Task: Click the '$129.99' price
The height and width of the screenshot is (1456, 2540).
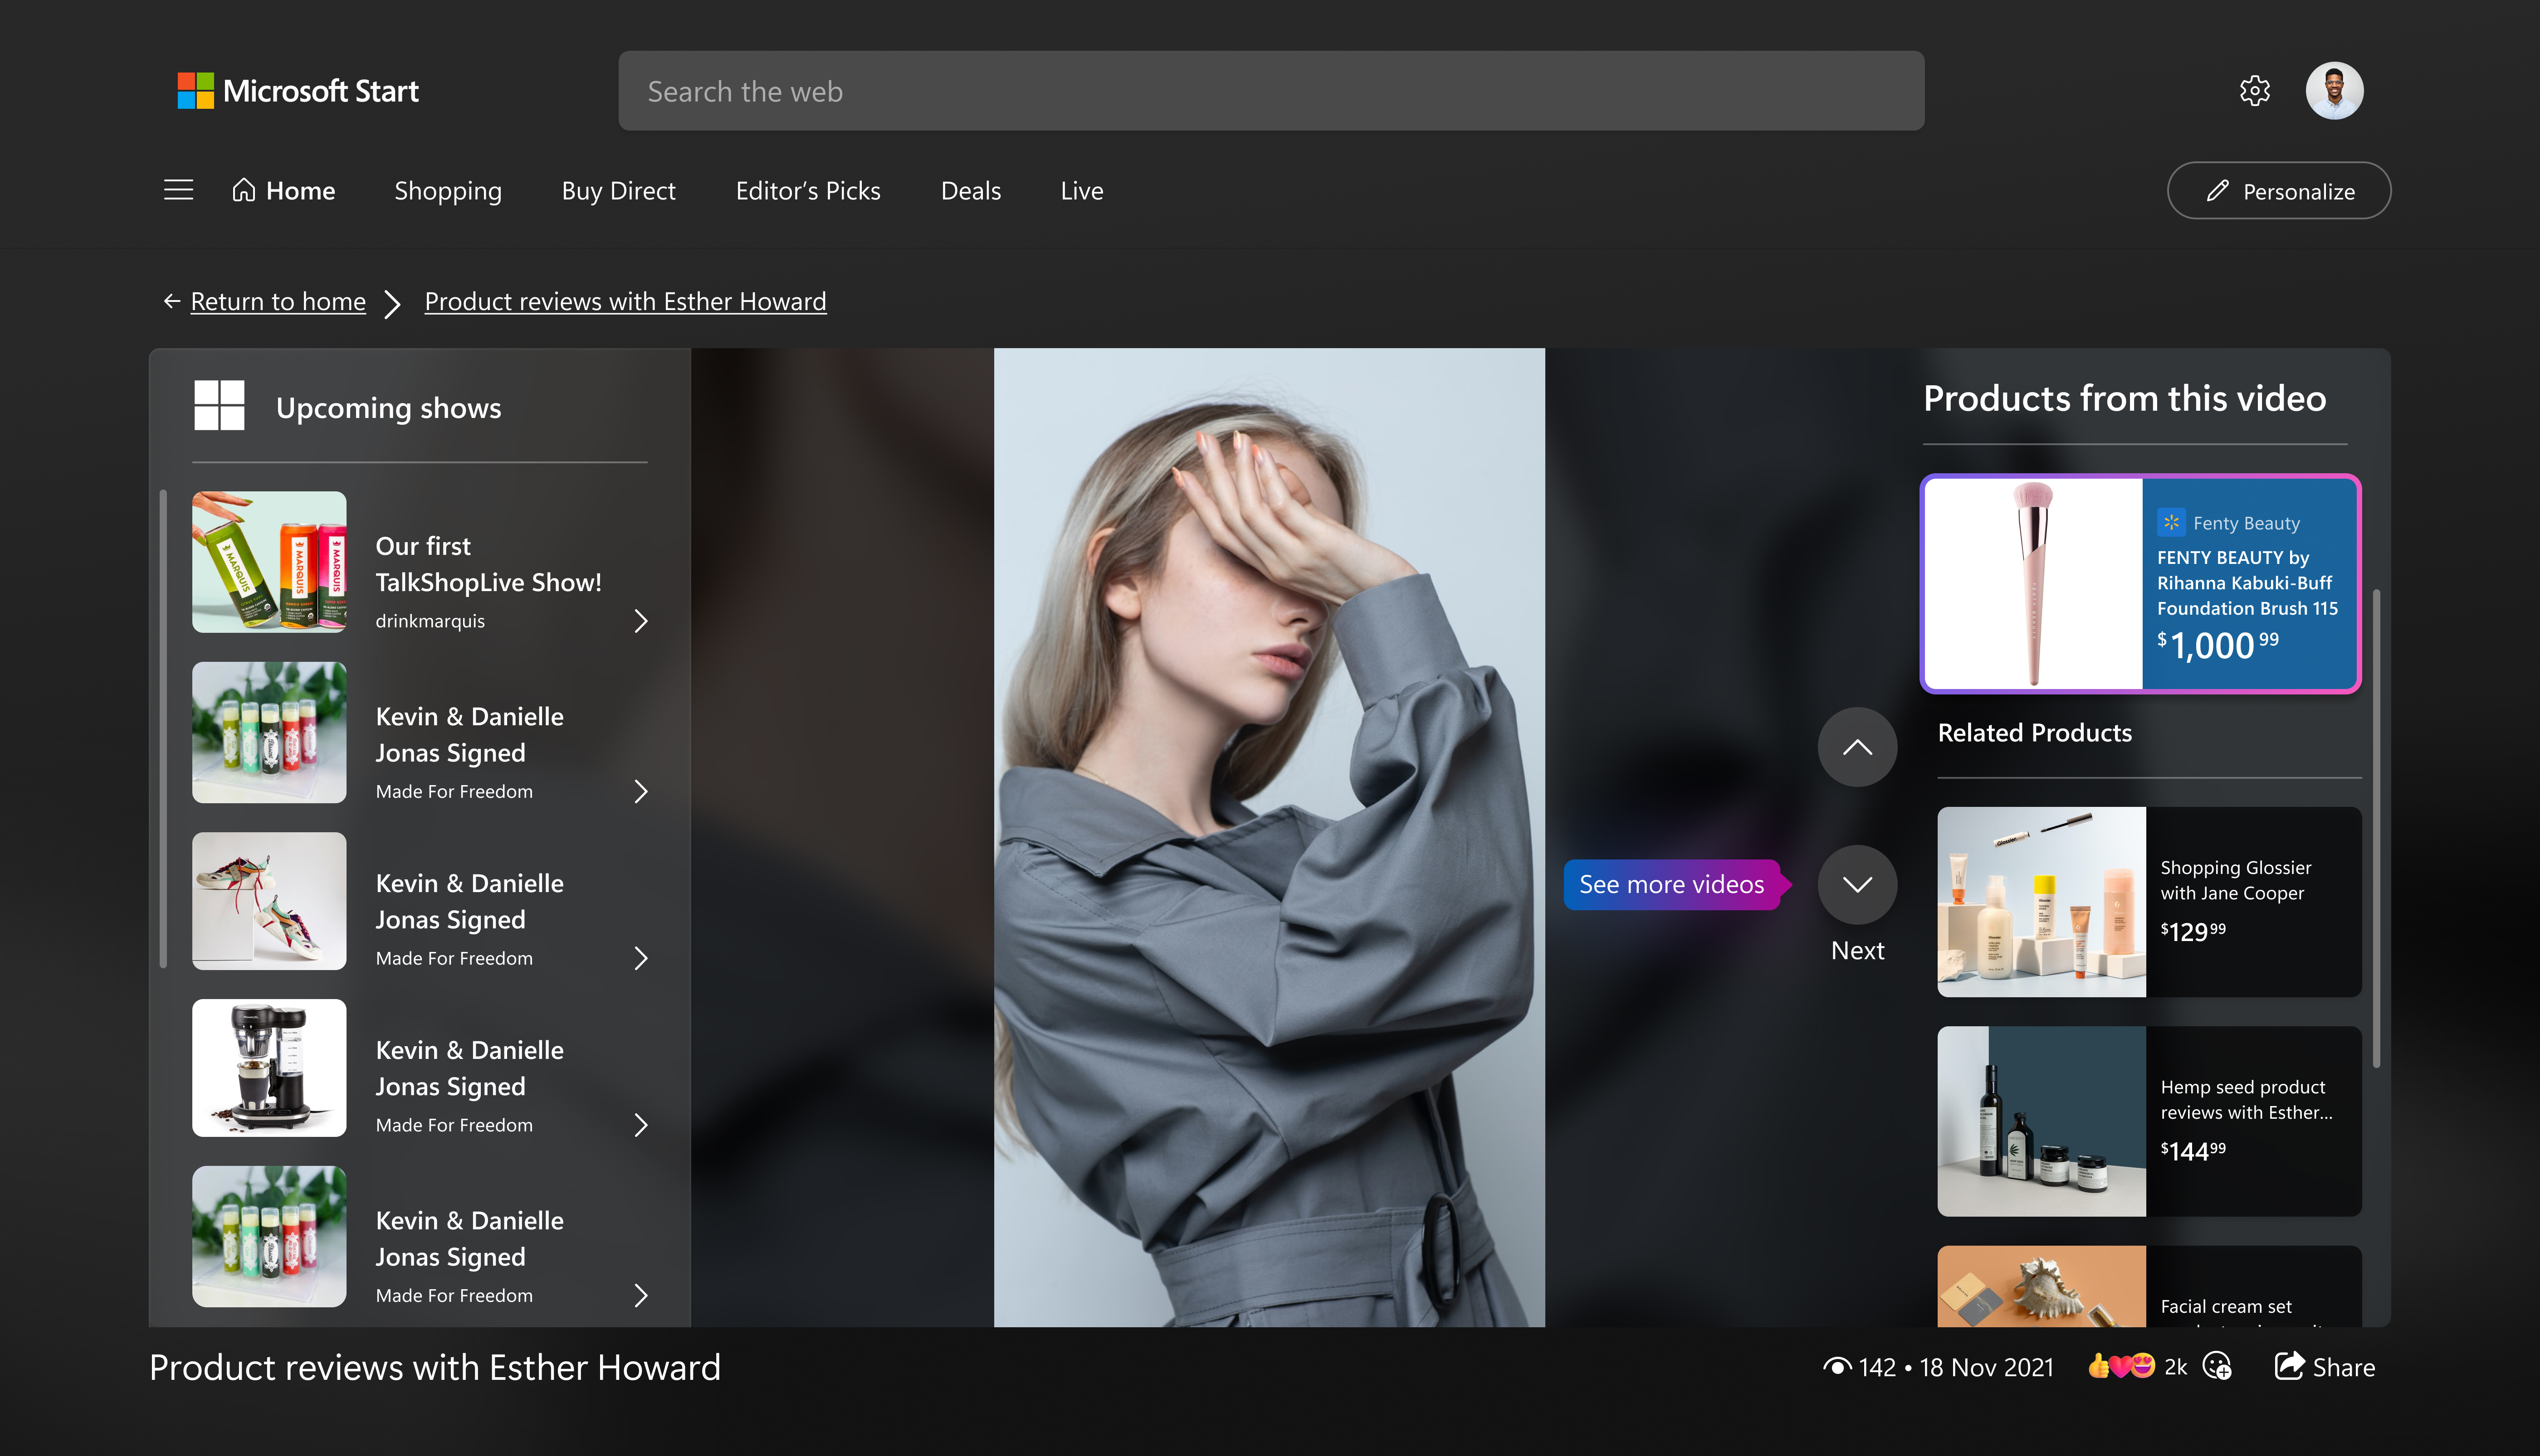Action: pyautogui.click(x=2193, y=932)
